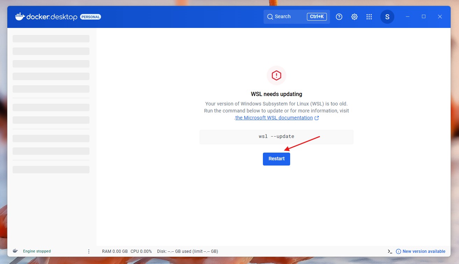Click the red warning hexagon icon
459x264 pixels.
click(x=276, y=75)
